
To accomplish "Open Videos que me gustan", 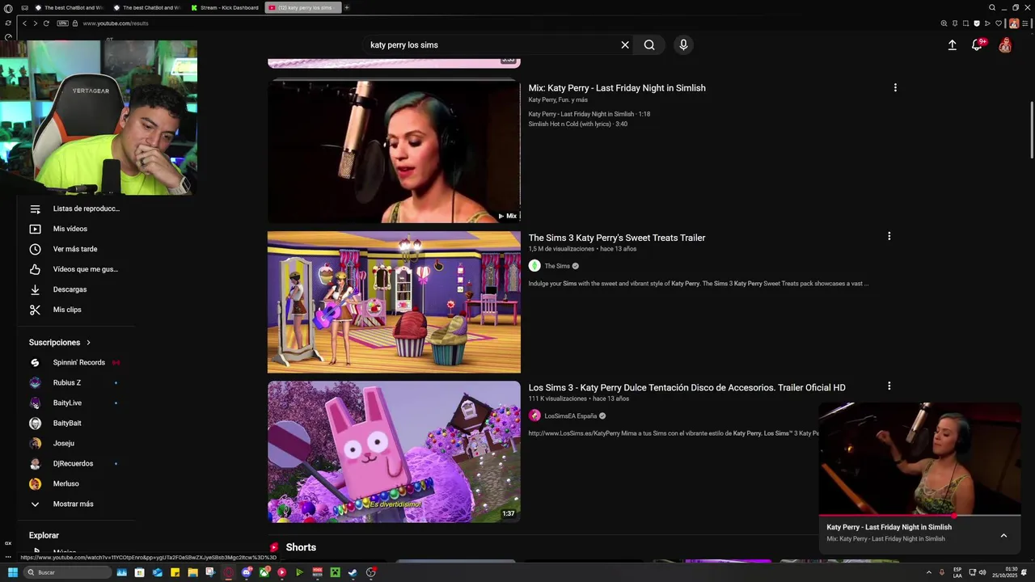I will click(75, 269).
